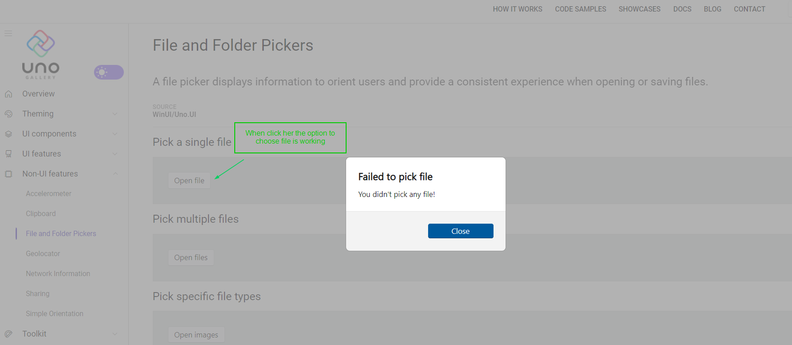The width and height of the screenshot is (792, 345).
Task: Expand the Toolkit section chevron
Action: coord(115,333)
